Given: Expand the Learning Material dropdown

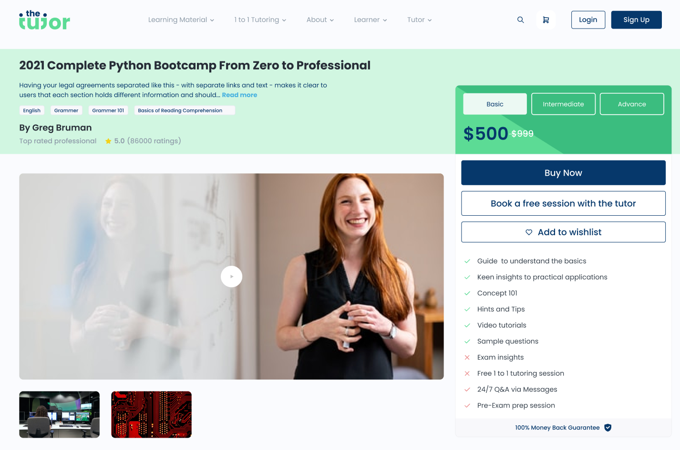Looking at the screenshot, I should [x=181, y=20].
